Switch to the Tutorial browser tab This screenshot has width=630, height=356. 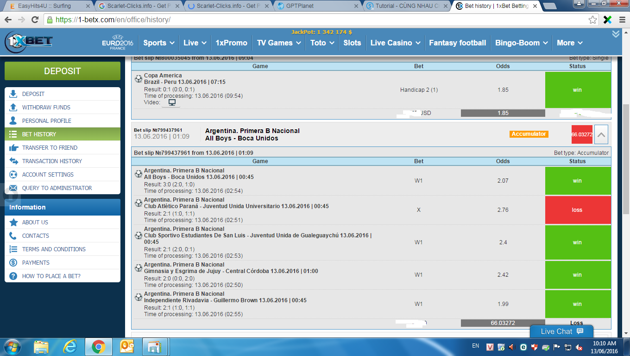click(406, 6)
